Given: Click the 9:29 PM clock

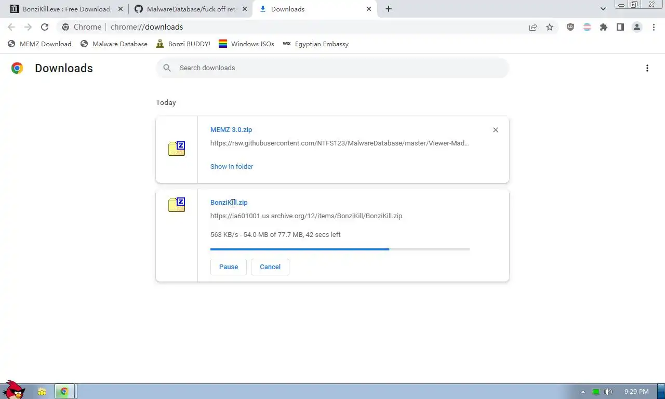Looking at the screenshot, I should click(636, 392).
